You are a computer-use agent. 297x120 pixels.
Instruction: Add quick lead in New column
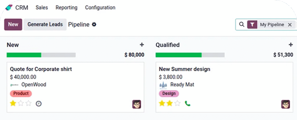click(142, 45)
